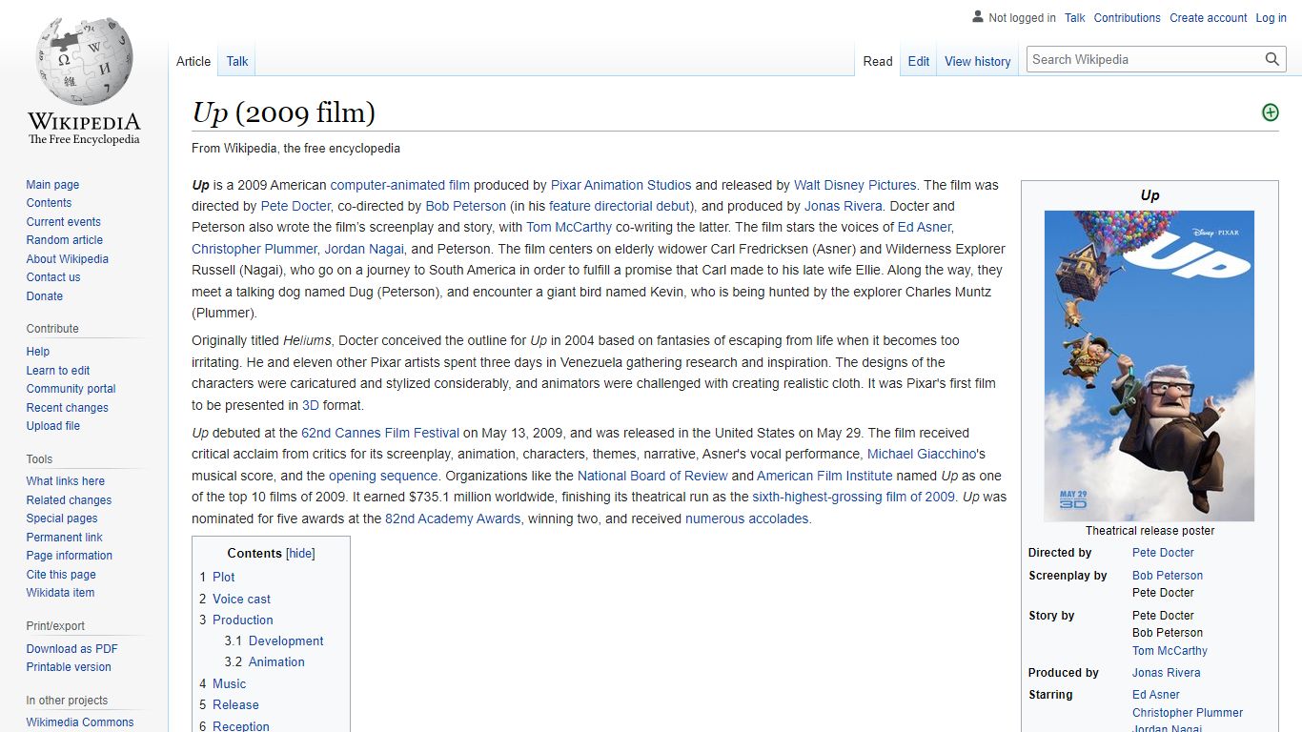The height and width of the screenshot is (732, 1302).
Task: Open Wikimedia Commons project link
Action: [80, 722]
